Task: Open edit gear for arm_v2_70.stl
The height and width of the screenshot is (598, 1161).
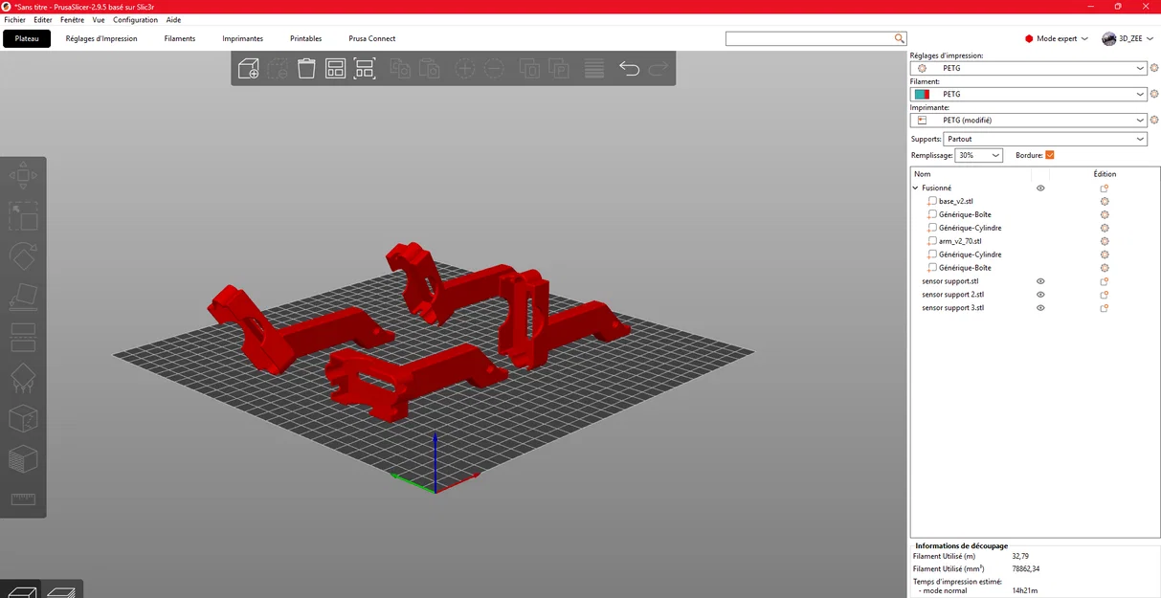Action: [1105, 241]
